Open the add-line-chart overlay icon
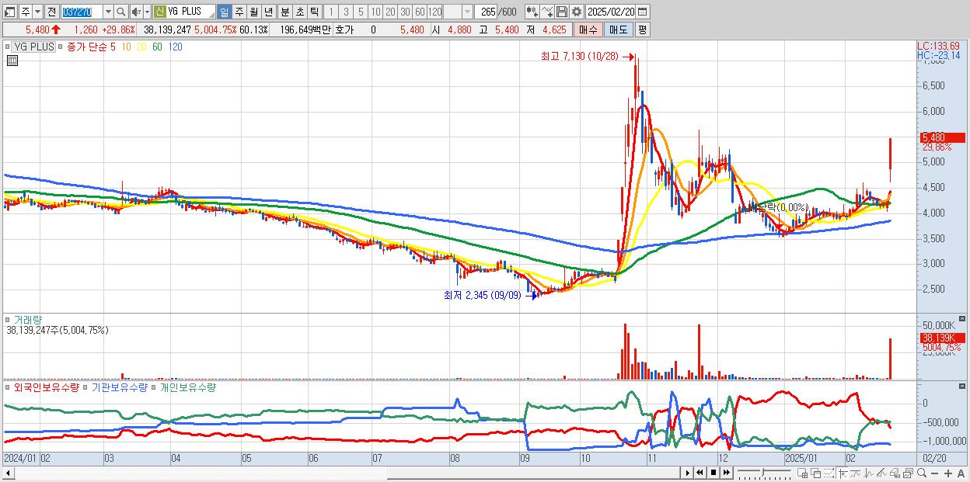970x482 pixels. coord(546,12)
